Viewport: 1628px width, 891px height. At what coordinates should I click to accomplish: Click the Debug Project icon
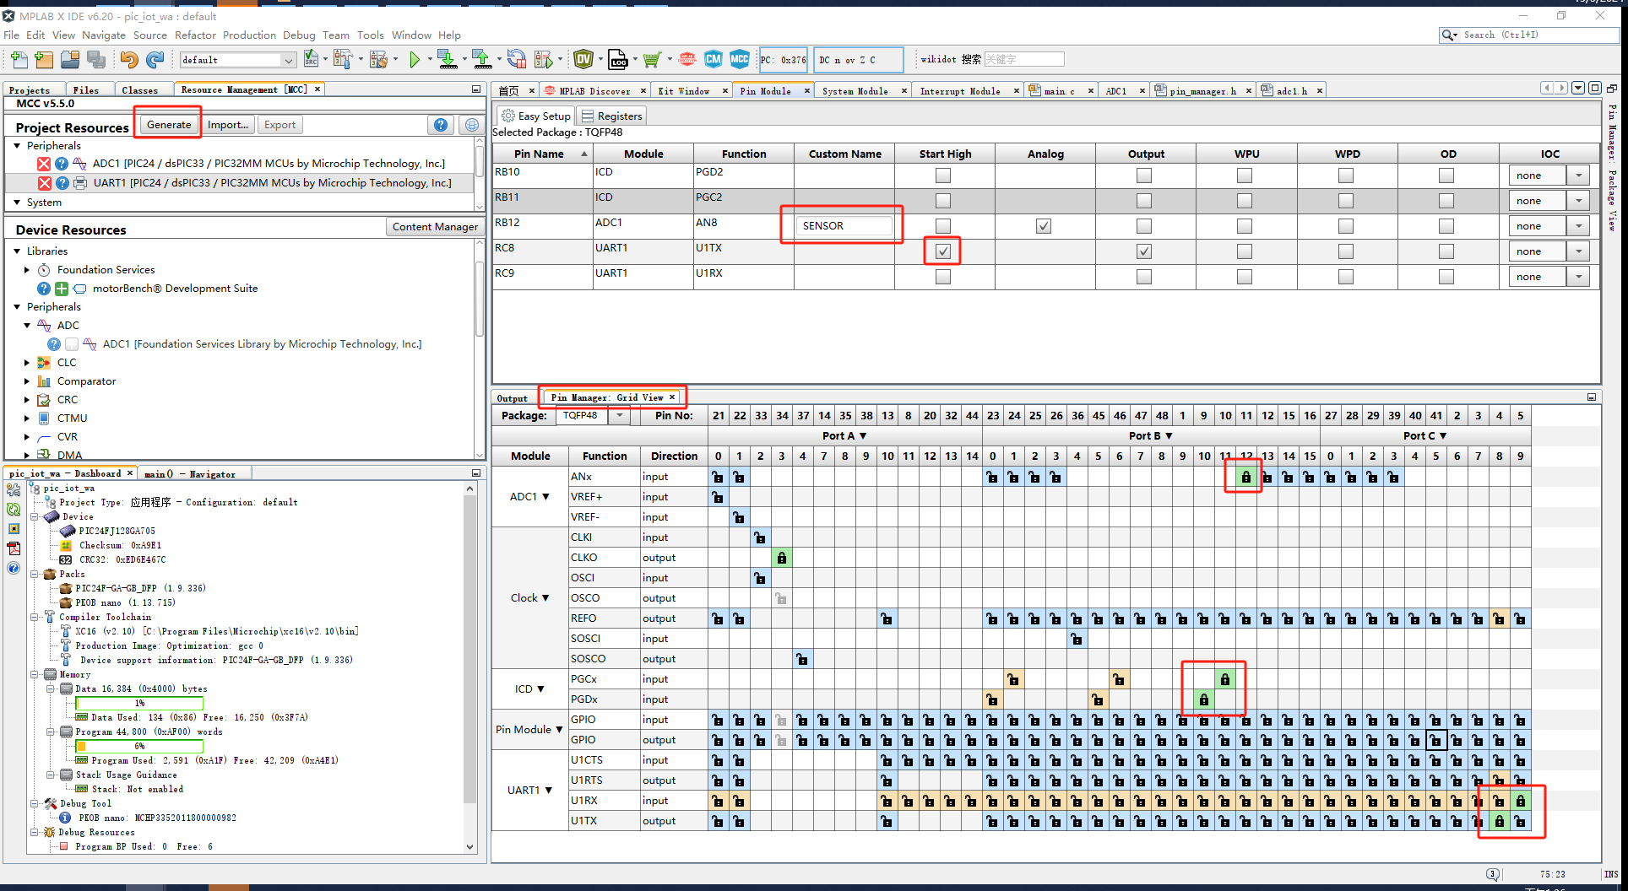tap(544, 59)
